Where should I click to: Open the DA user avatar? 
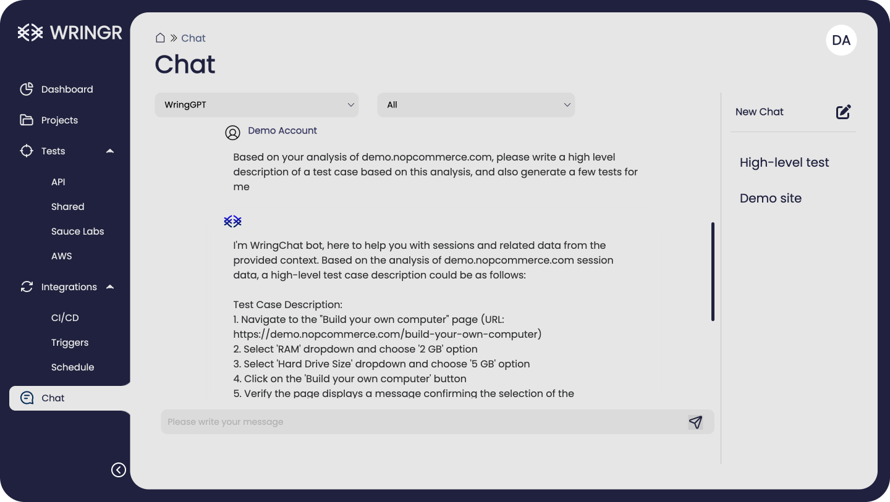(841, 40)
